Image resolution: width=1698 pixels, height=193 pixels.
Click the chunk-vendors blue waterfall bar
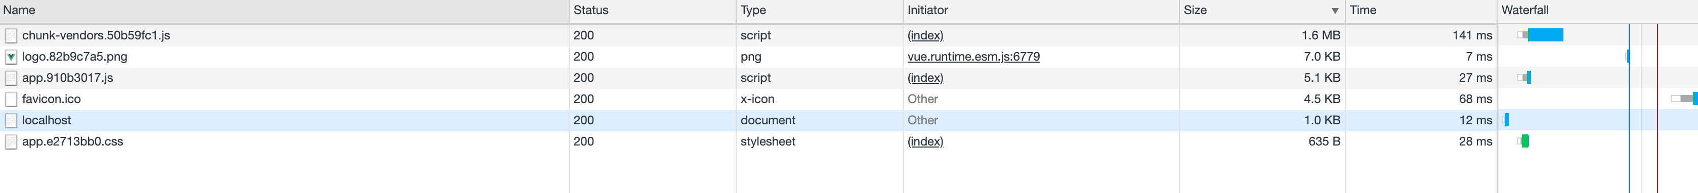[1545, 35]
